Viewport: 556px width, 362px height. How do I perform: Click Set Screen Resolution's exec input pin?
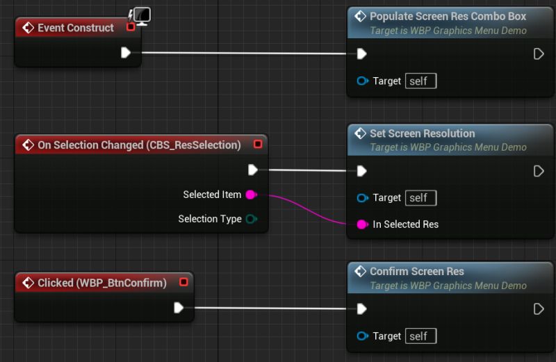pyautogui.click(x=361, y=171)
